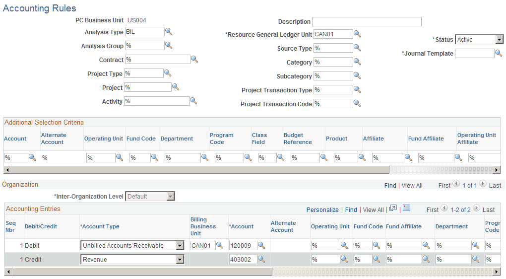Open Account Type dropdown for Debit row
Image resolution: width=506 pixels, height=279 pixels.
180,246
